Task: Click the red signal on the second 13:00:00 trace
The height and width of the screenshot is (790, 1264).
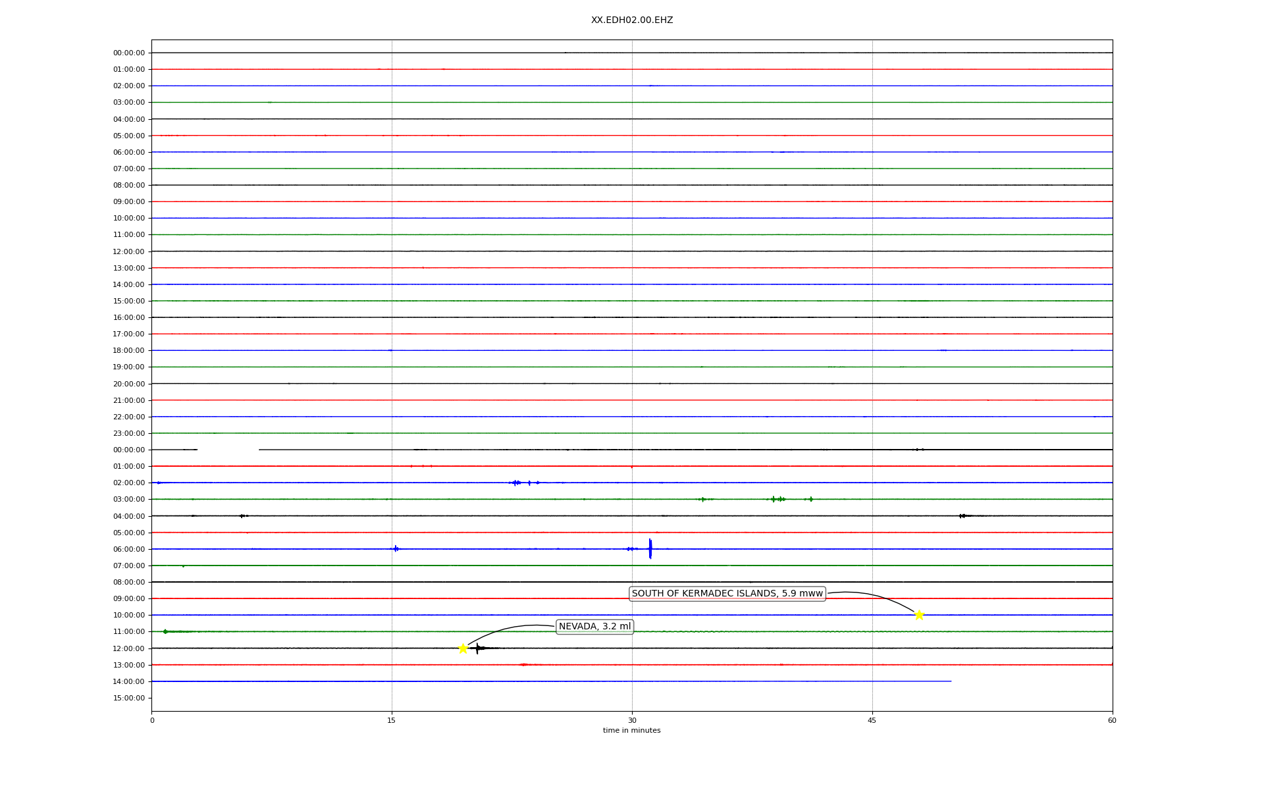Action: (x=523, y=665)
